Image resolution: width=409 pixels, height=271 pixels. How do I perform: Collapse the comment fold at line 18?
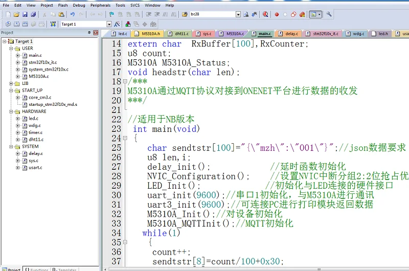tap(125, 81)
